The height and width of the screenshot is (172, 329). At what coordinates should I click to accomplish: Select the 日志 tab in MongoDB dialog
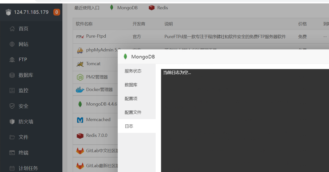point(137,126)
